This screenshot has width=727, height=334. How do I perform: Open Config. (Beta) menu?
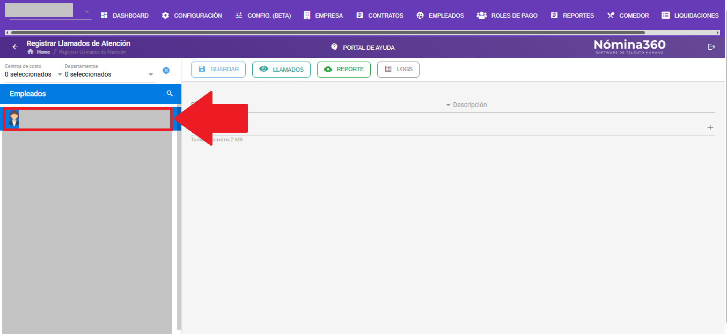[x=263, y=16]
